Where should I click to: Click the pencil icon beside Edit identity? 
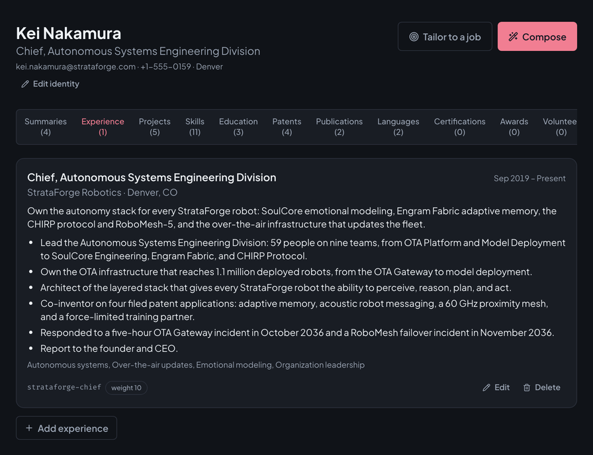coord(25,84)
